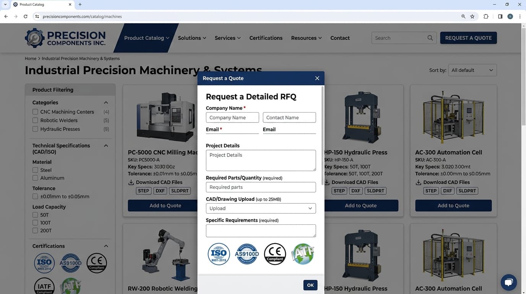This screenshot has height=294, width=526.
Task: Open the Sort by All default dropdown
Action: pos(472,70)
